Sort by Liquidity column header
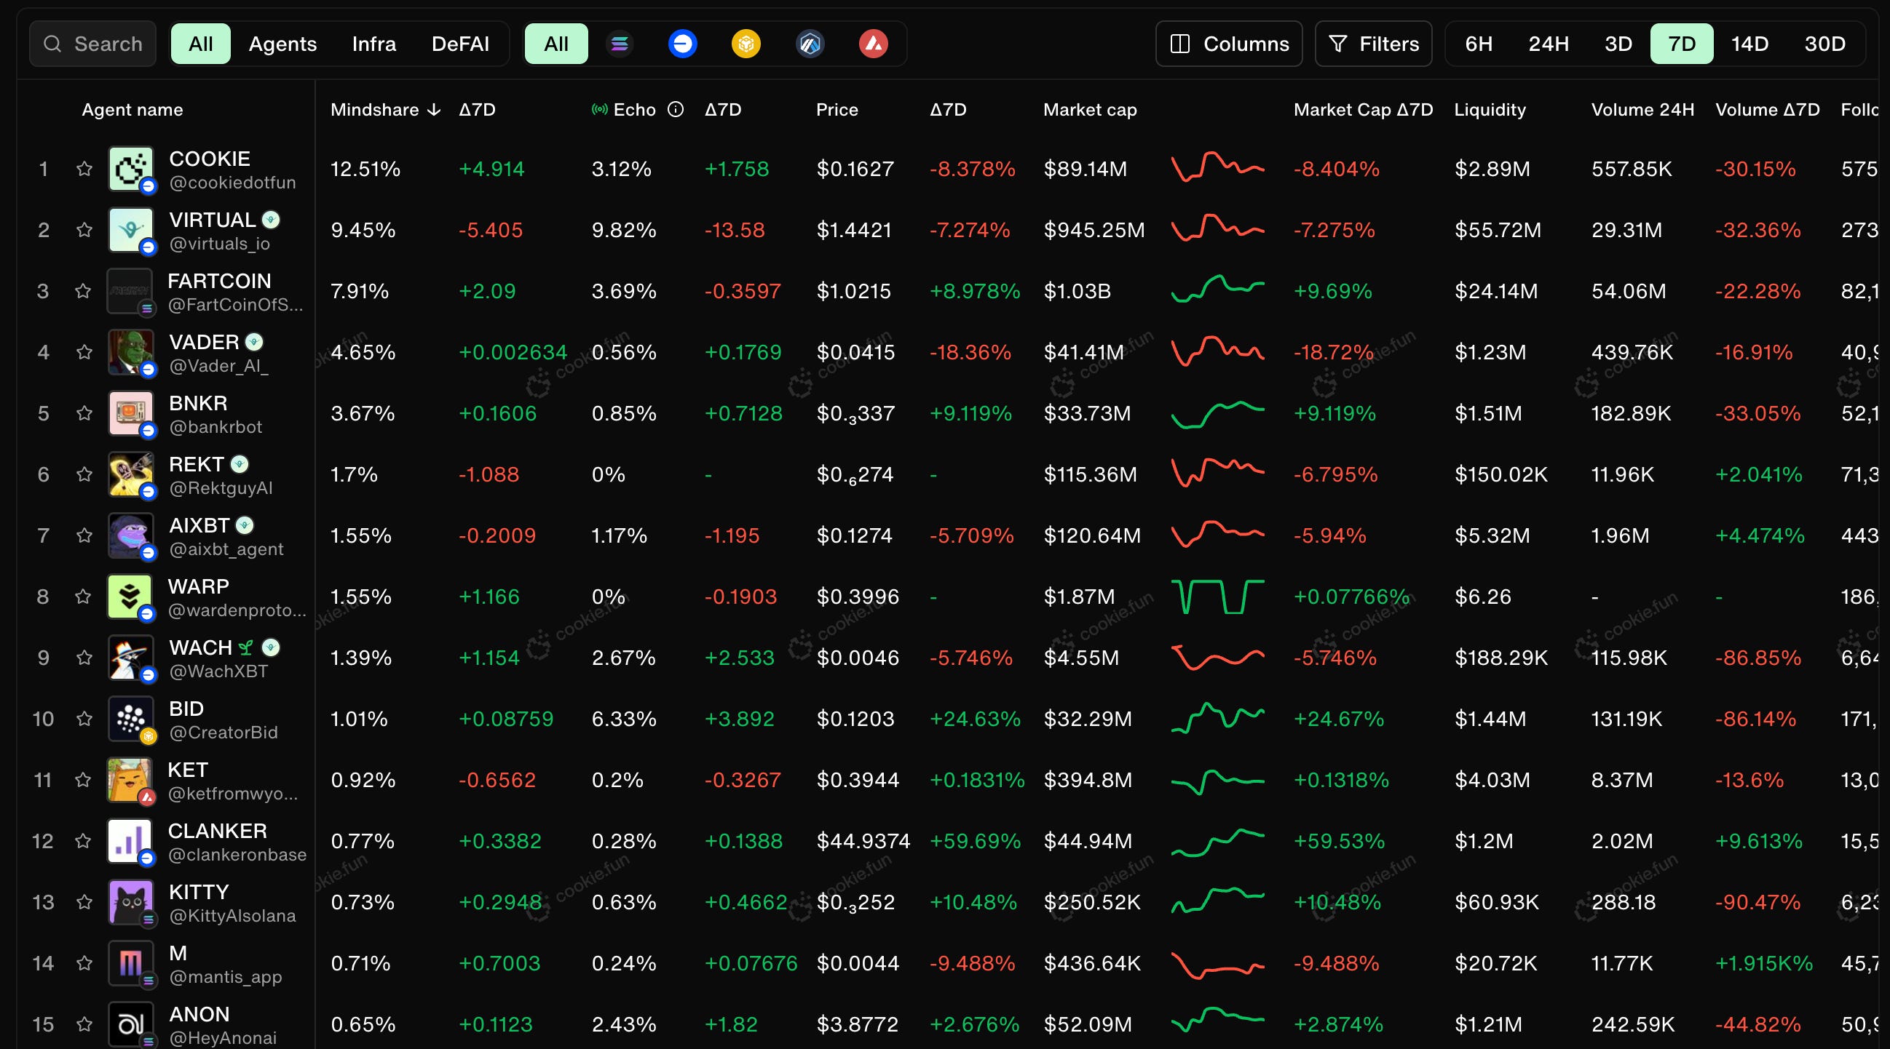 (1490, 109)
